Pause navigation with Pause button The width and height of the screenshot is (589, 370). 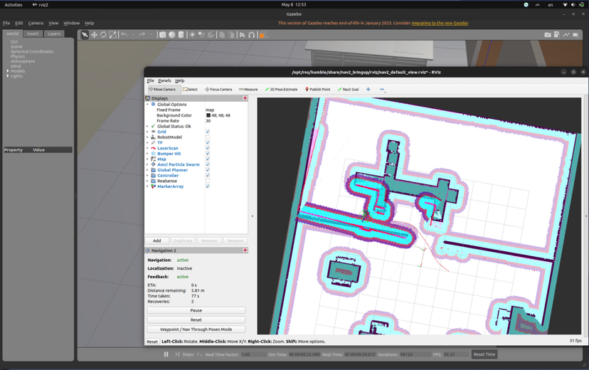(x=196, y=310)
